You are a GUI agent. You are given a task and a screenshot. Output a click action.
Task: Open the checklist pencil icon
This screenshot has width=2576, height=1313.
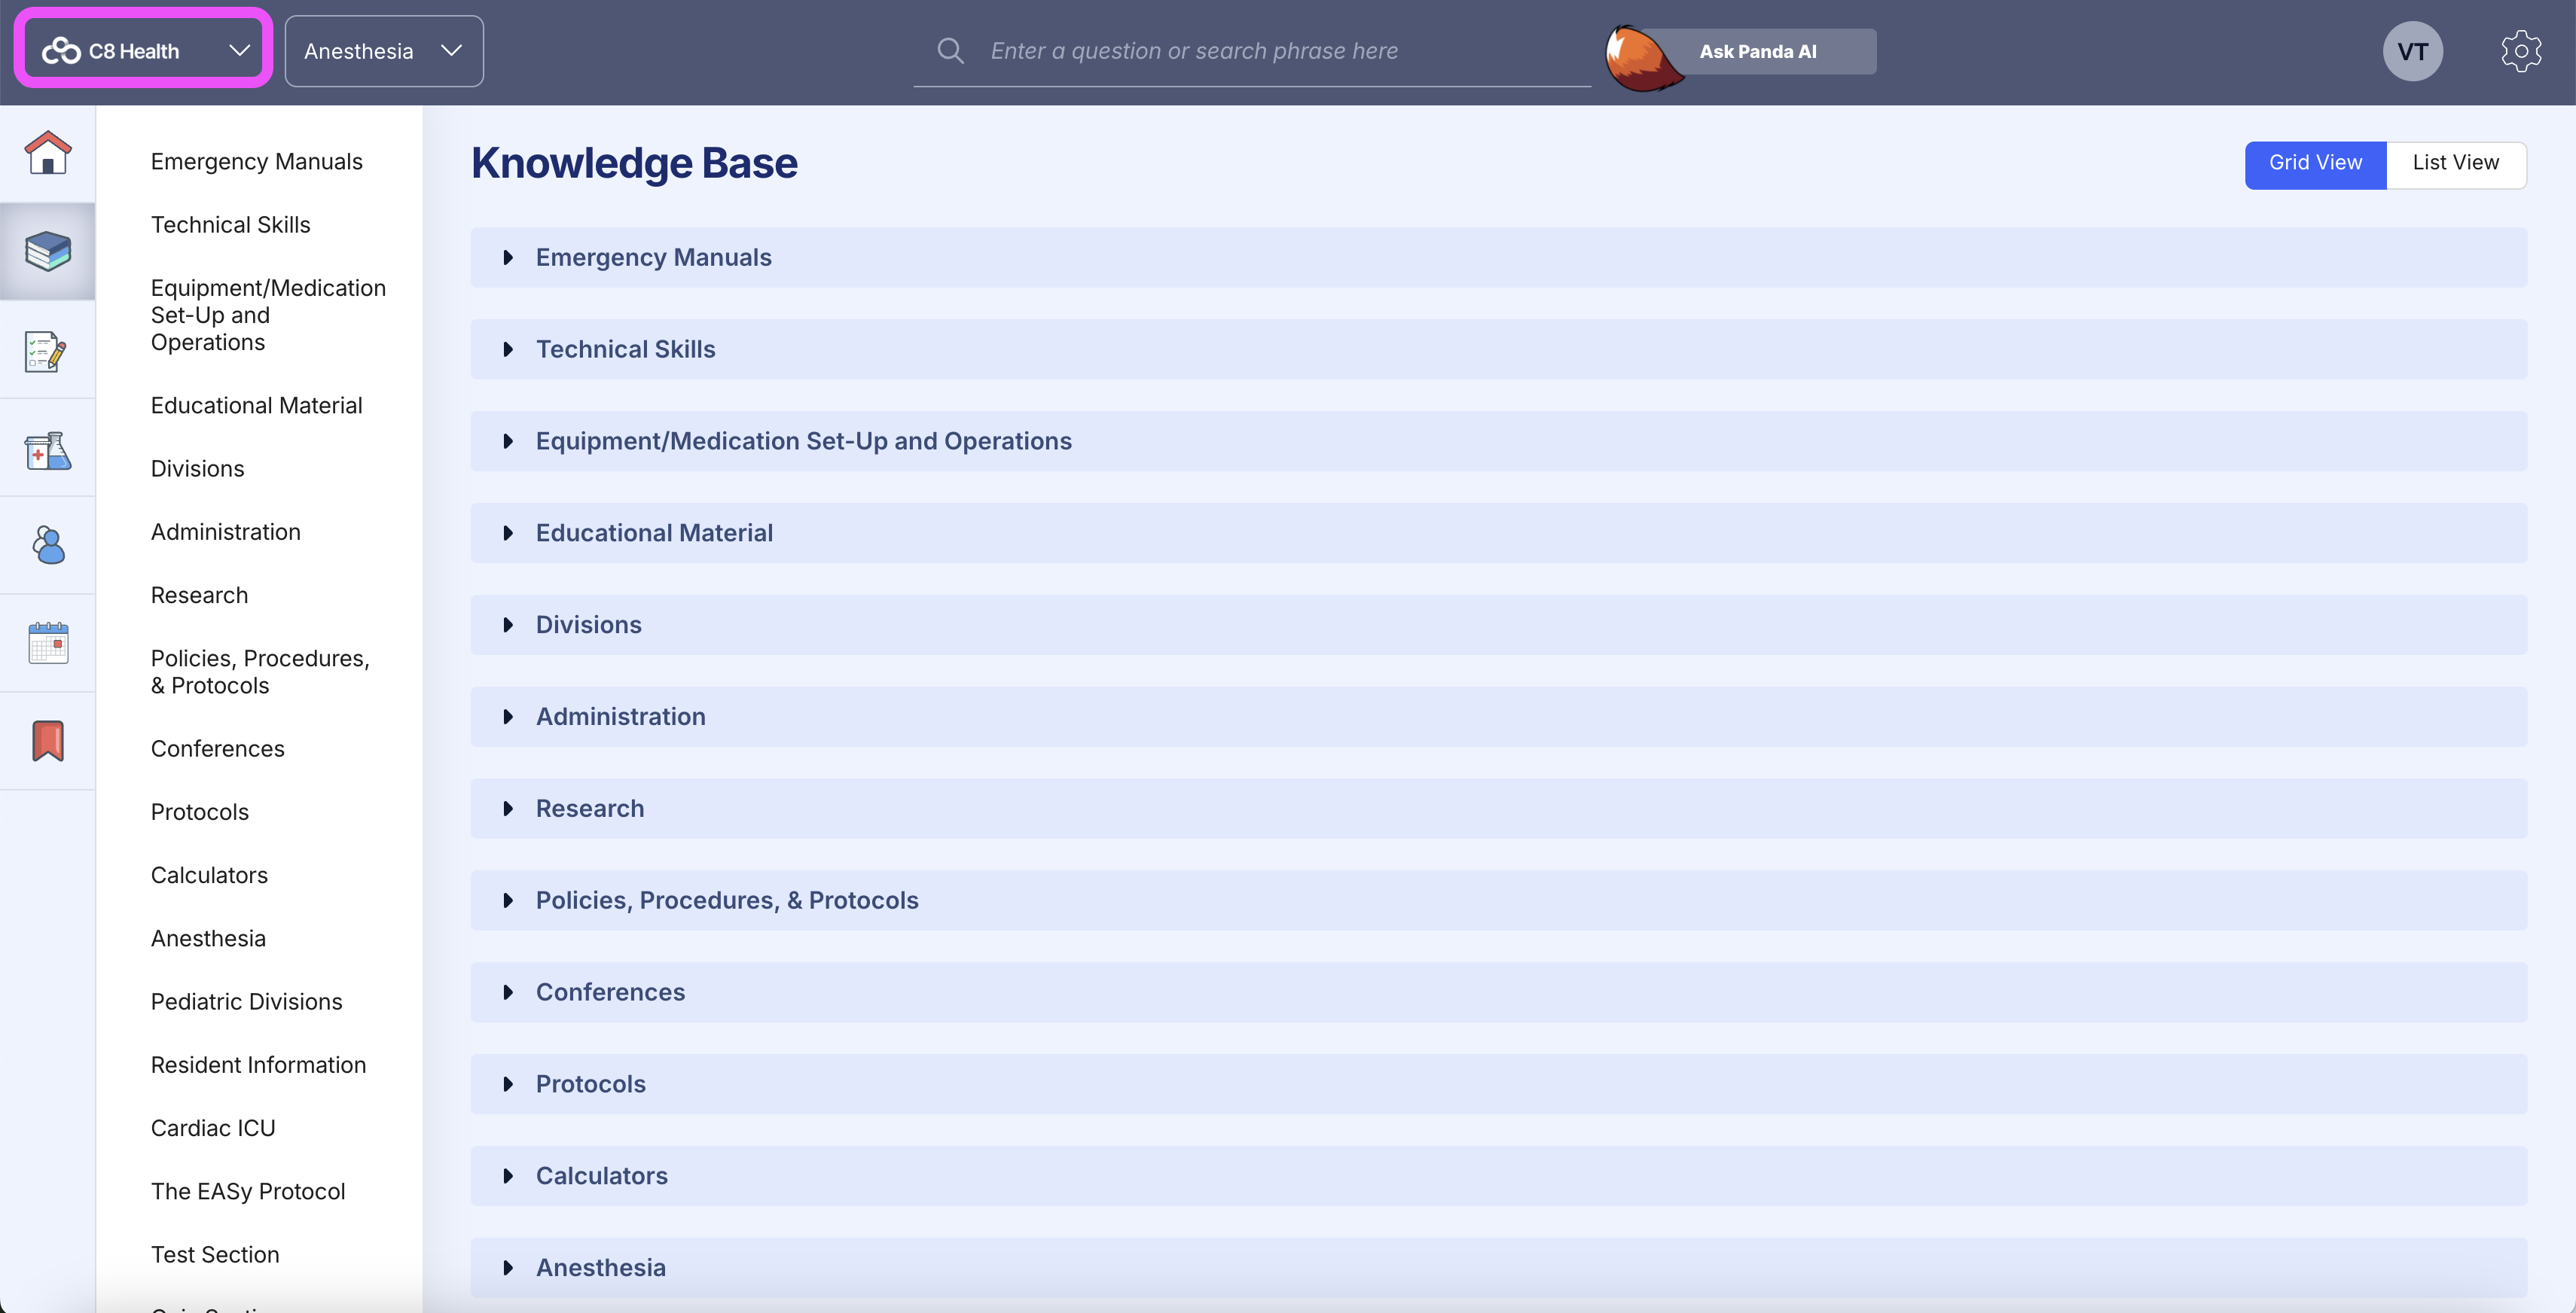[x=45, y=351]
